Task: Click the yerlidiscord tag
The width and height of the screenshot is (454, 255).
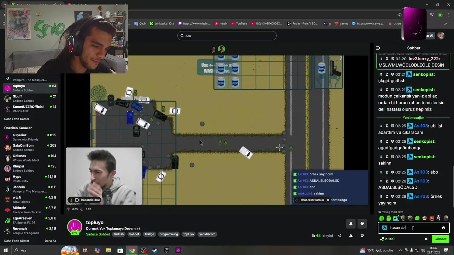Action: click(x=207, y=234)
